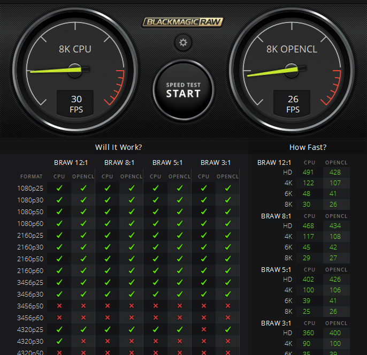Click BRAW 5:1 6K CPU value 39

point(307,301)
